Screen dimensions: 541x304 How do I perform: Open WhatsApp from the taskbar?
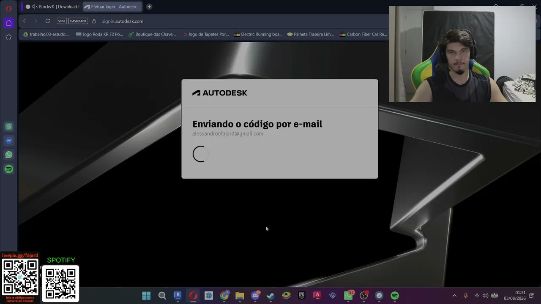click(348, 296)
